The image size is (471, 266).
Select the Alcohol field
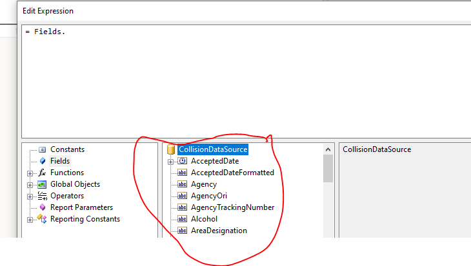tap(204, 219)
